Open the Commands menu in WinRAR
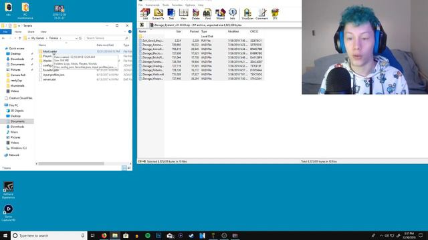428x240 pixels. click(x=152, y=5)
